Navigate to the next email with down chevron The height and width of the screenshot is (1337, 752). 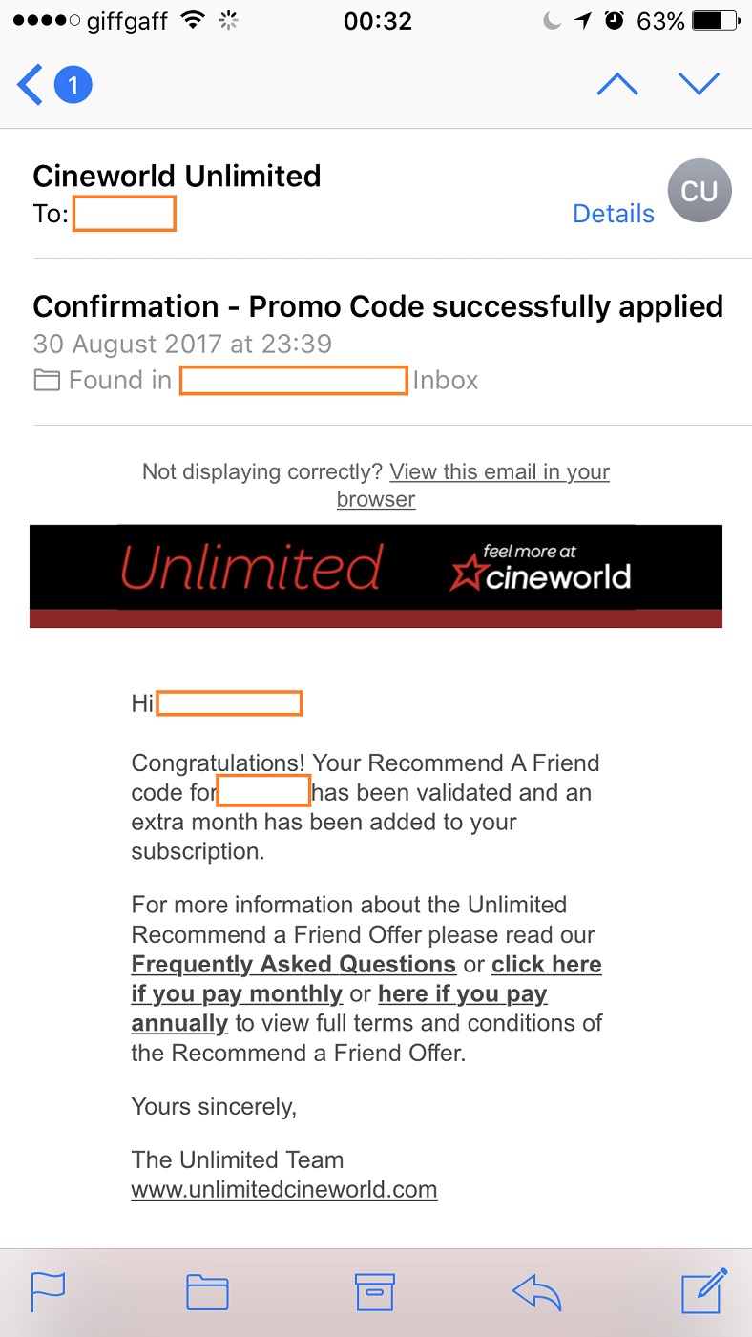click(700, 83)
